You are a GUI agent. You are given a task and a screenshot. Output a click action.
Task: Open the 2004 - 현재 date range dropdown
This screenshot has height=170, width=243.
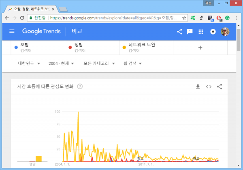[61, 63]
